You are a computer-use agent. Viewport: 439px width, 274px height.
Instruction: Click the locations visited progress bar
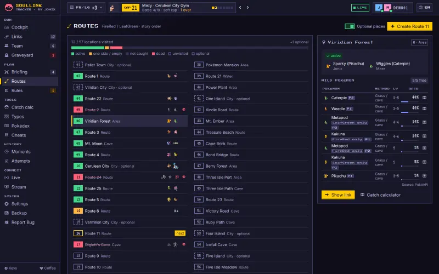pos(190,48)
